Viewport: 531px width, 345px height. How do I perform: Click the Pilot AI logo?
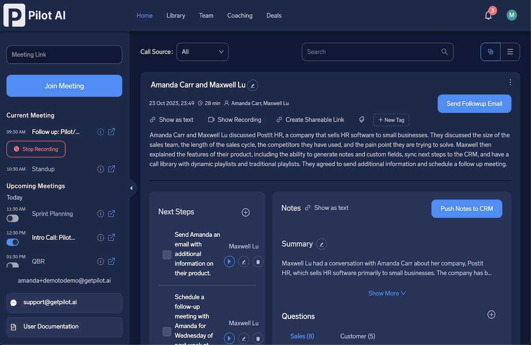[35, 15]
